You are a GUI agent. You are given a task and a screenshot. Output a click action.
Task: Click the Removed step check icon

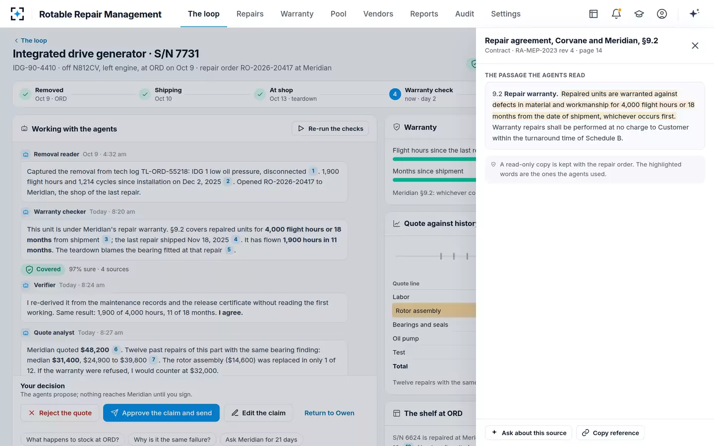click(x=25, y=94)
